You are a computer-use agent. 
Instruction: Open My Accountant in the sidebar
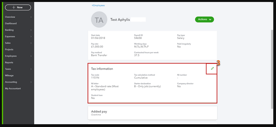coord(13,89)
